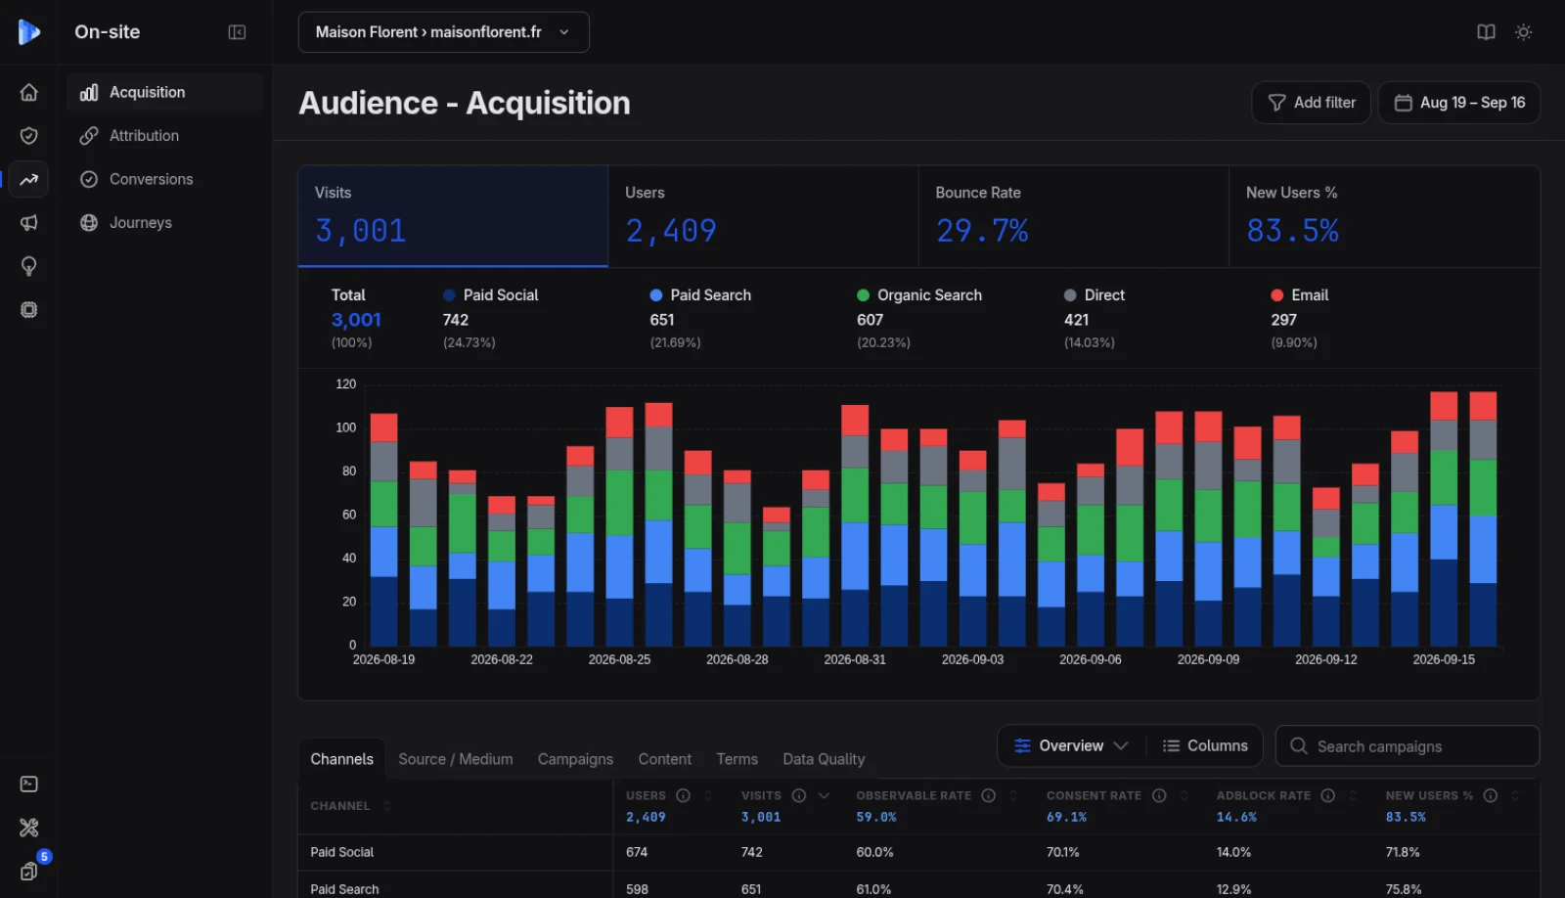
Task: Click the app logo
Action: 29,32
